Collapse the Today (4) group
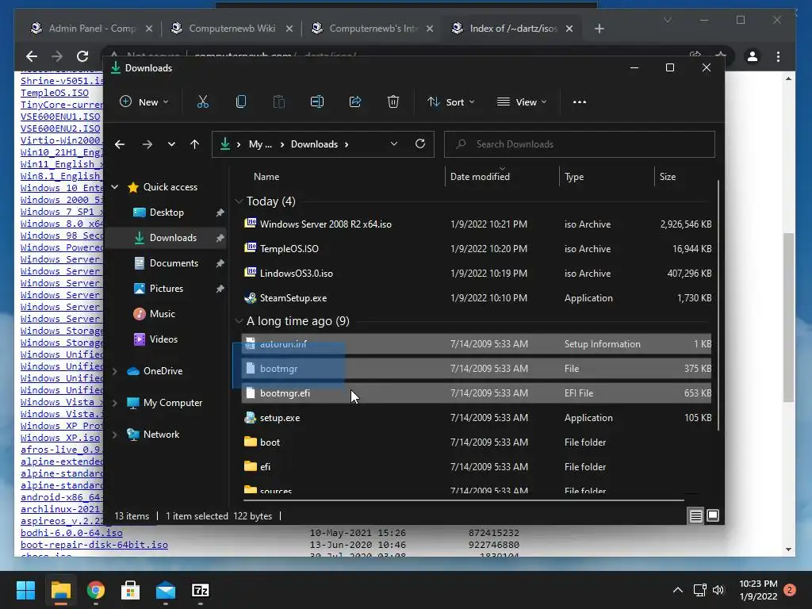This screenshot has width=812, height=609. [x=239, y=201]
